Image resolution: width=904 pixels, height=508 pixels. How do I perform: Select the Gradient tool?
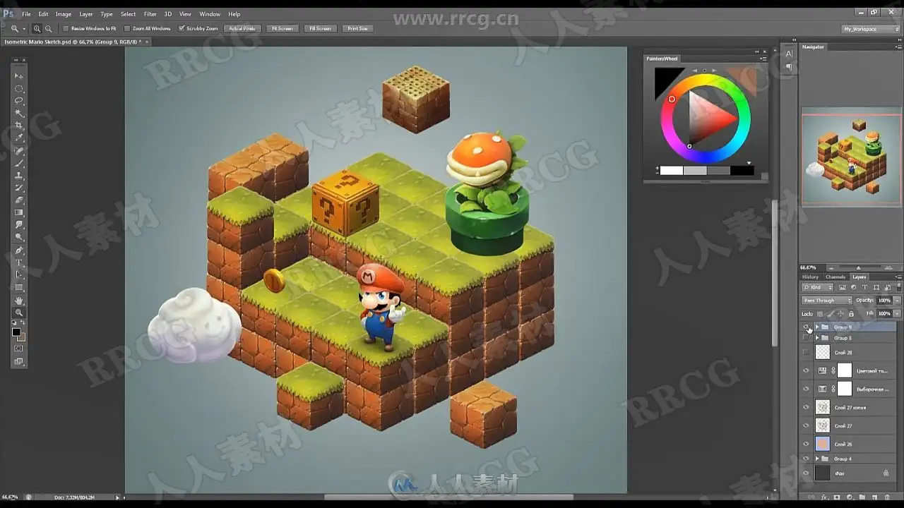(x=19, y=212)
